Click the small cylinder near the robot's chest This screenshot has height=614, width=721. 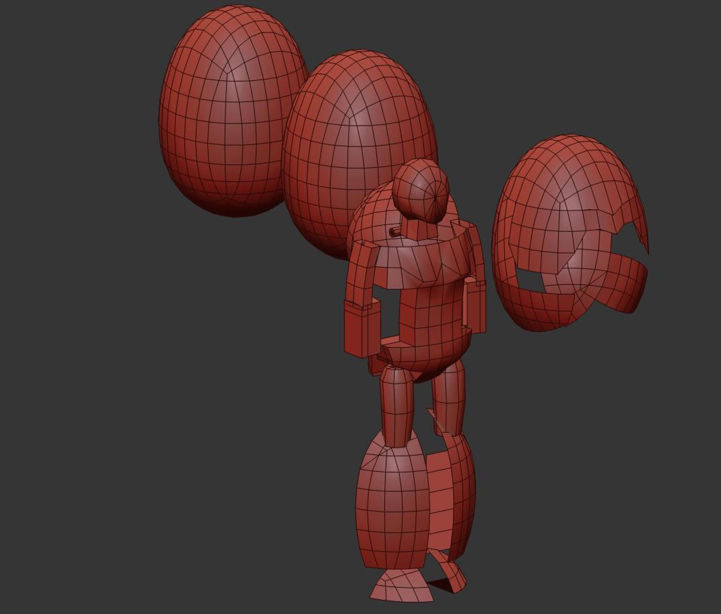pyautogui.click(x=394, y=233)
